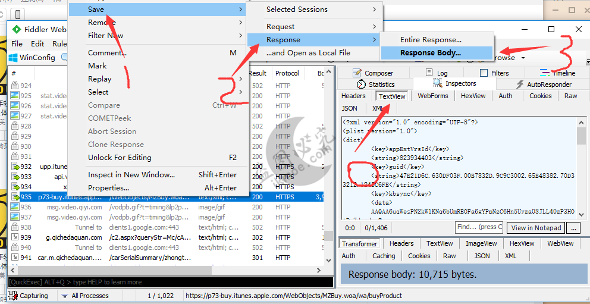This screenshot has width=590, height=304.
Task: Toggle the Capturing indicator in status bar
Action: [29, 296]
